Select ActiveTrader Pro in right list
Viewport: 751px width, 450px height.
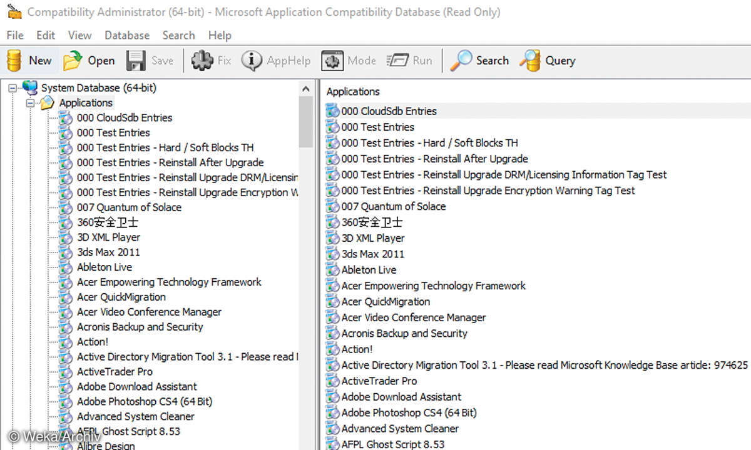click(x=379, y=381)
